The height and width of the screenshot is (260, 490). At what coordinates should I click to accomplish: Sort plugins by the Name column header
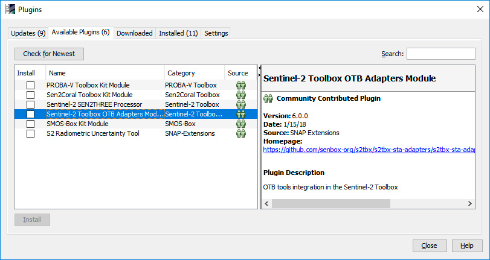click(105, 73)
